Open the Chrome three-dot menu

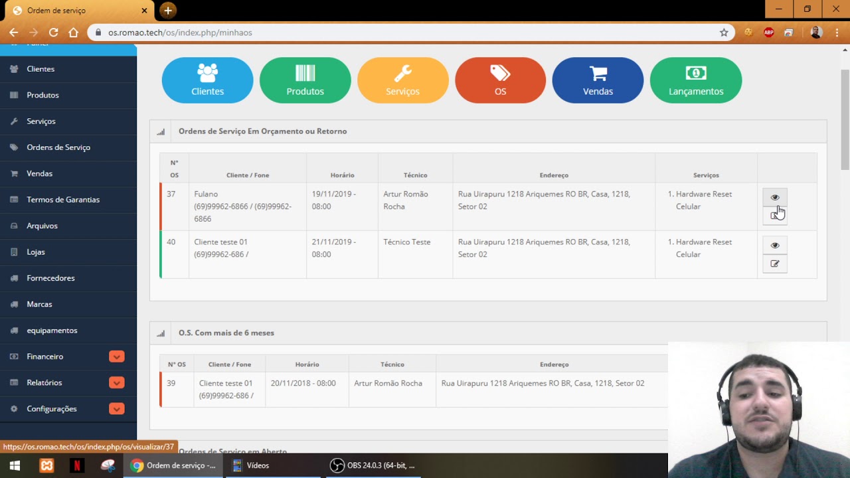tap(836, 33)
